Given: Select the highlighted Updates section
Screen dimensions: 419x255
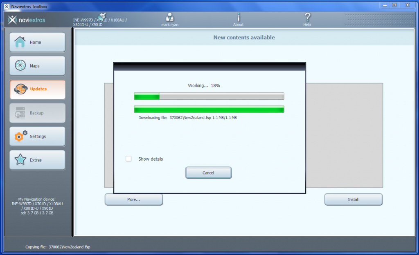Looking at the screenshot, I should point(37,89).
